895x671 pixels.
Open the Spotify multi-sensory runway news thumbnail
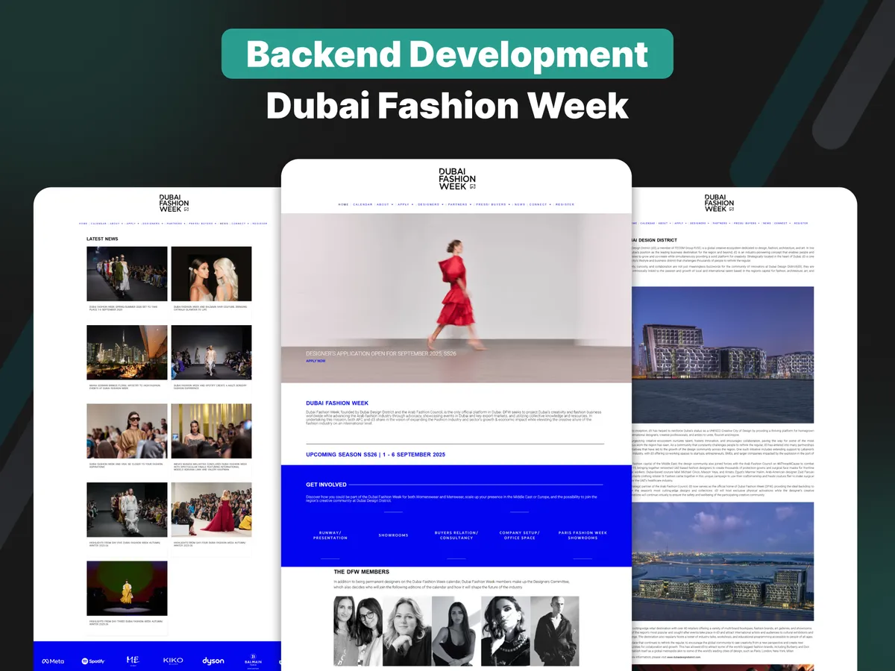(211, 353)
